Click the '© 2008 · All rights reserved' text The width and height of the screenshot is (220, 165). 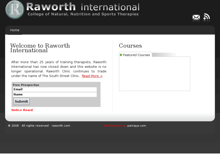pyautogui.click(x=28, y=126)
